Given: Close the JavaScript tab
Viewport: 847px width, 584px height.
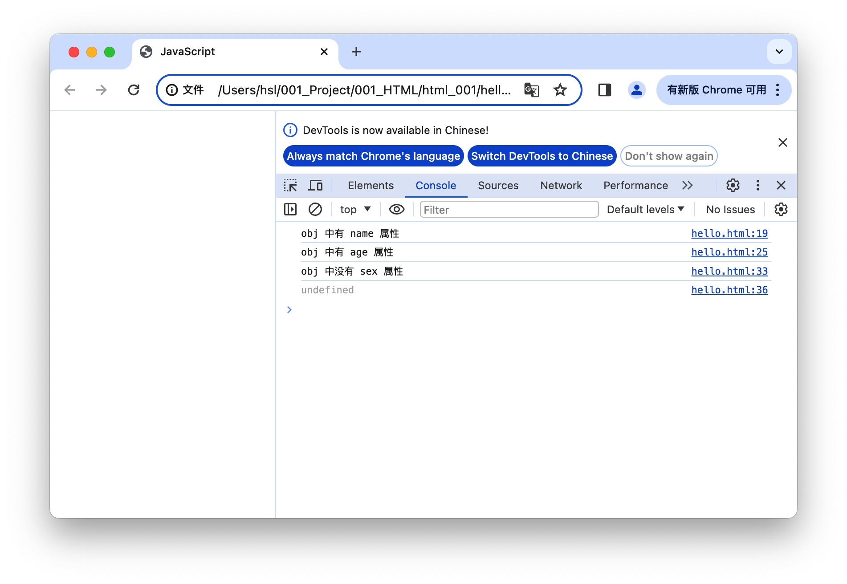Looking at the screenshot, I should tap(324, 52).
